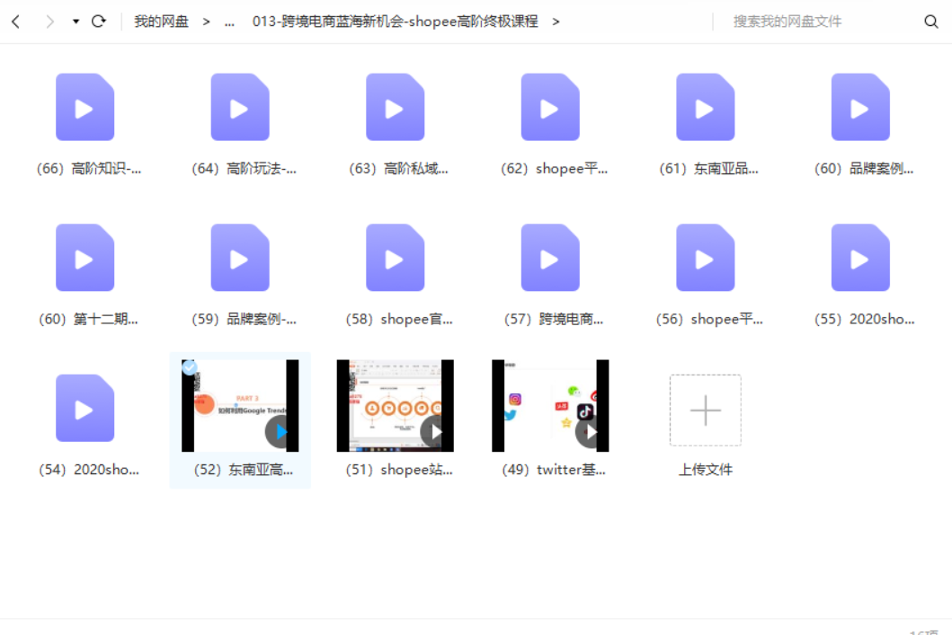
Task: Click the file name "(56) shopee平..."
Action: [x=709, y=319]
